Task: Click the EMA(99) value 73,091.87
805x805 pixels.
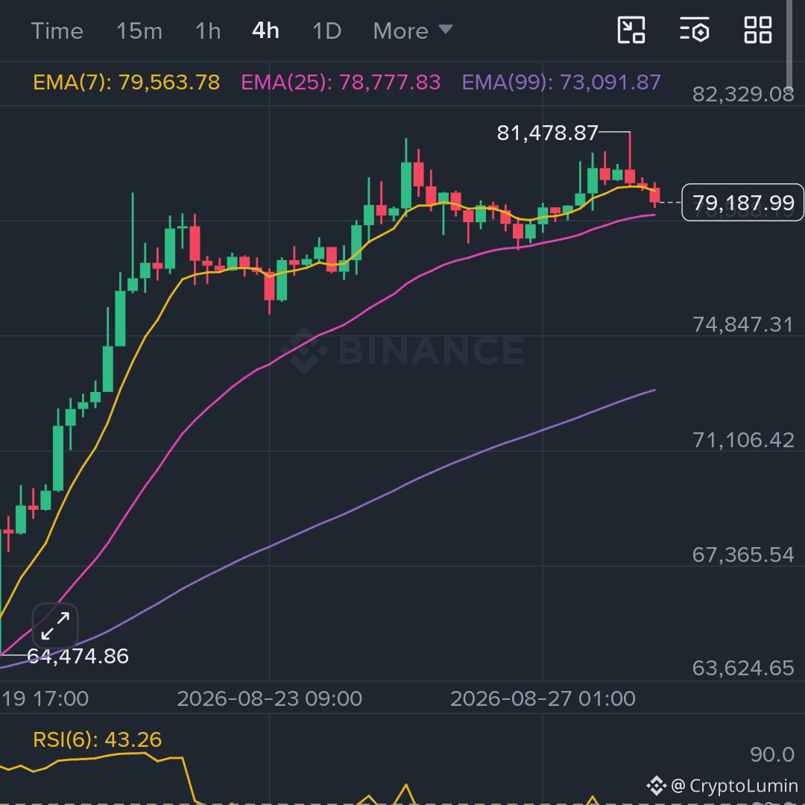Action: click(561, 82)
